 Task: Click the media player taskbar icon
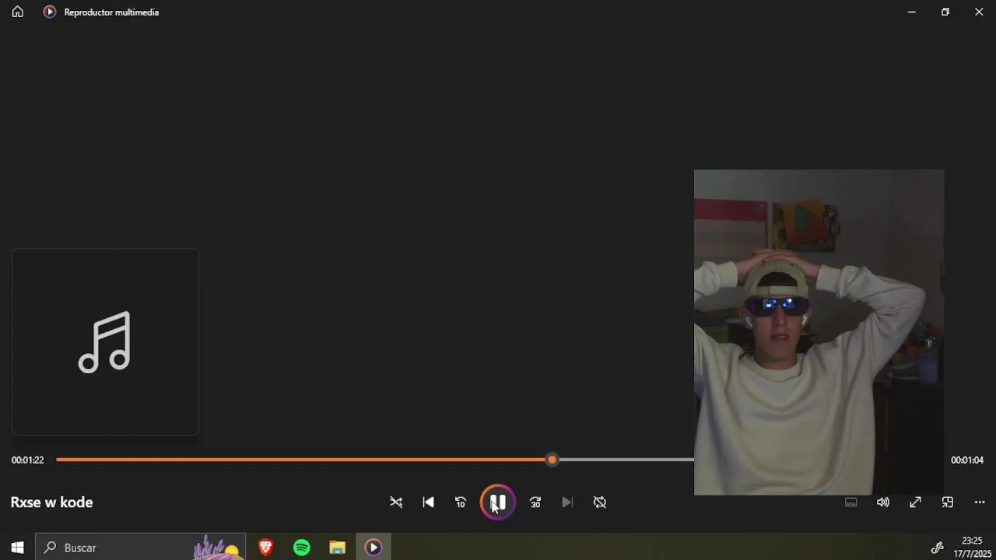(x=373, y=548)
